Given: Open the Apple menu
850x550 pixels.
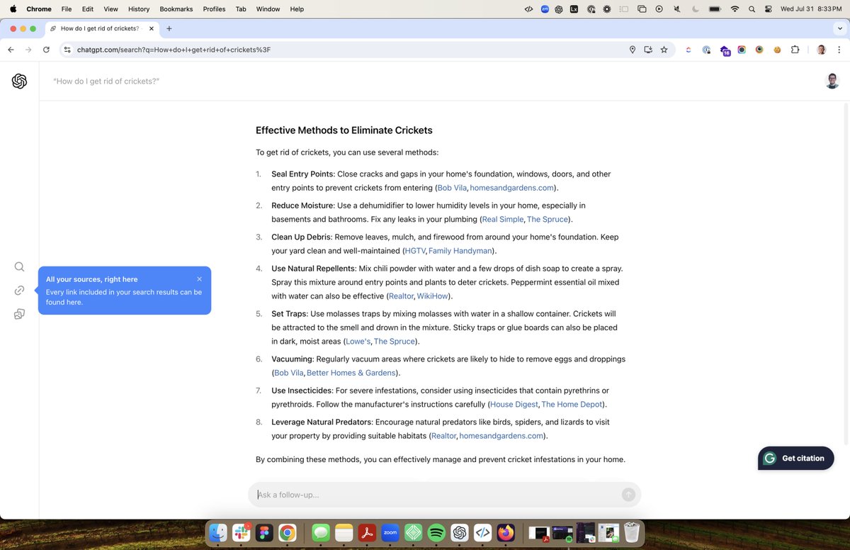Looking at the screenshot, I should (13, 9).
